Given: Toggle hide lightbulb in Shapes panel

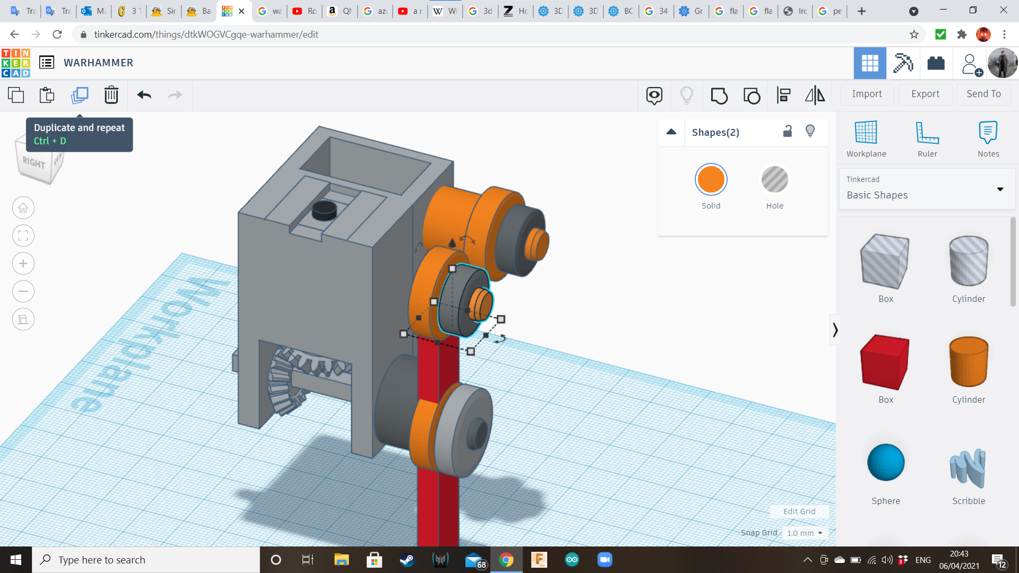Looking at the screenshot, I should tap(810, 132).
